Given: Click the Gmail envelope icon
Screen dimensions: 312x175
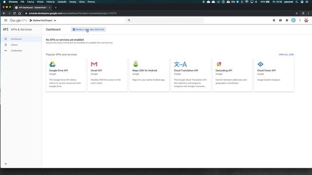Looking at the screenshot, I should click(94, 64).
